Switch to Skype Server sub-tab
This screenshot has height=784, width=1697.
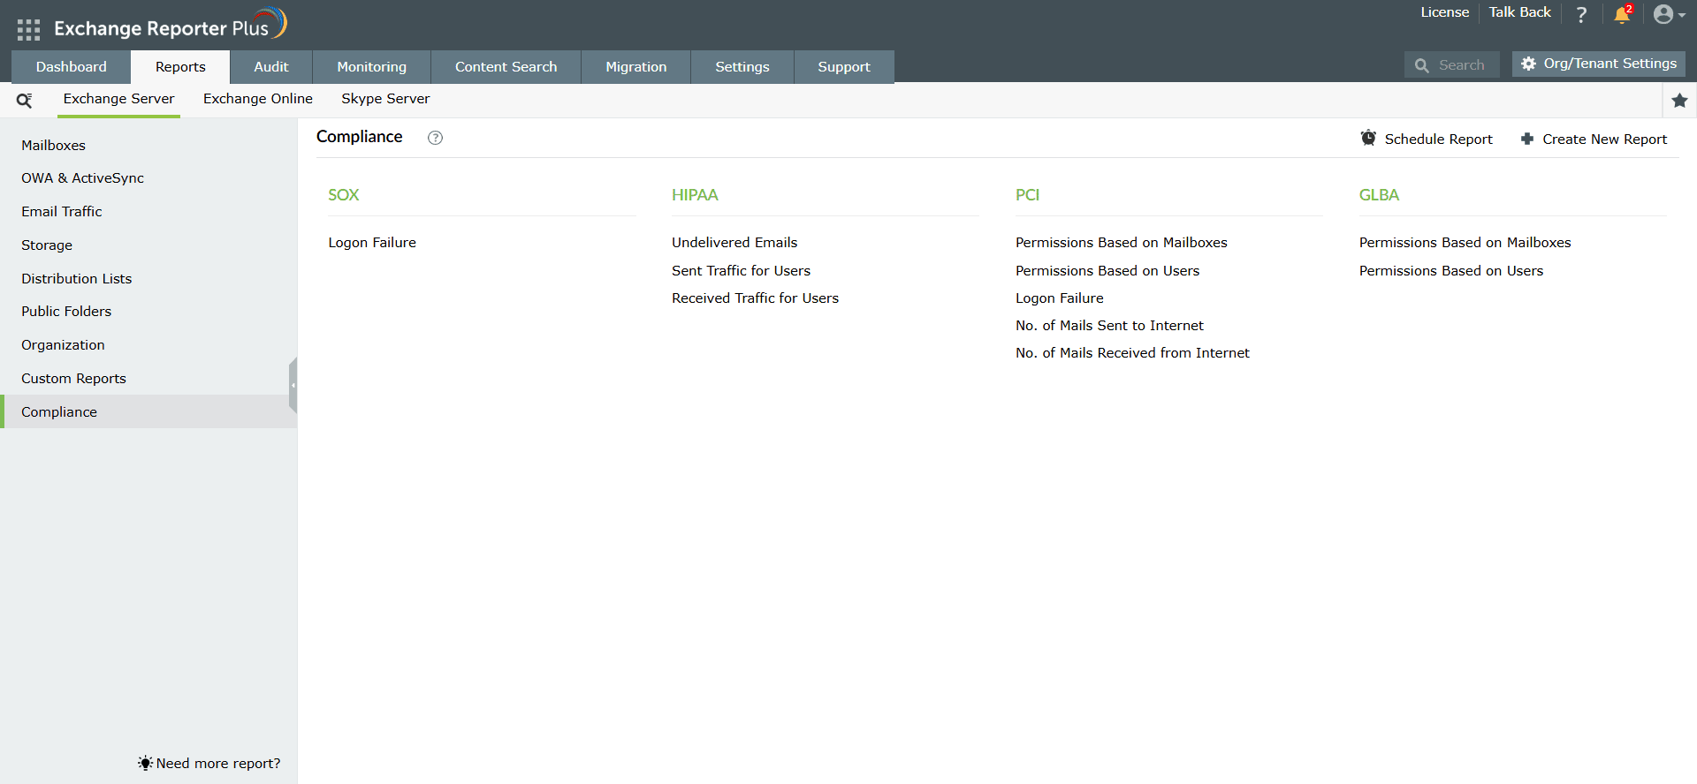pos(385,99)
